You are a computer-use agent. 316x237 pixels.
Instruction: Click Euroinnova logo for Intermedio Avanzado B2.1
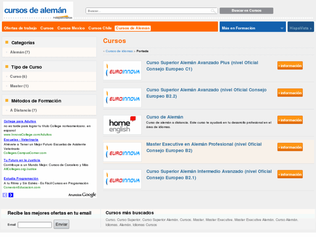(122, 179)
